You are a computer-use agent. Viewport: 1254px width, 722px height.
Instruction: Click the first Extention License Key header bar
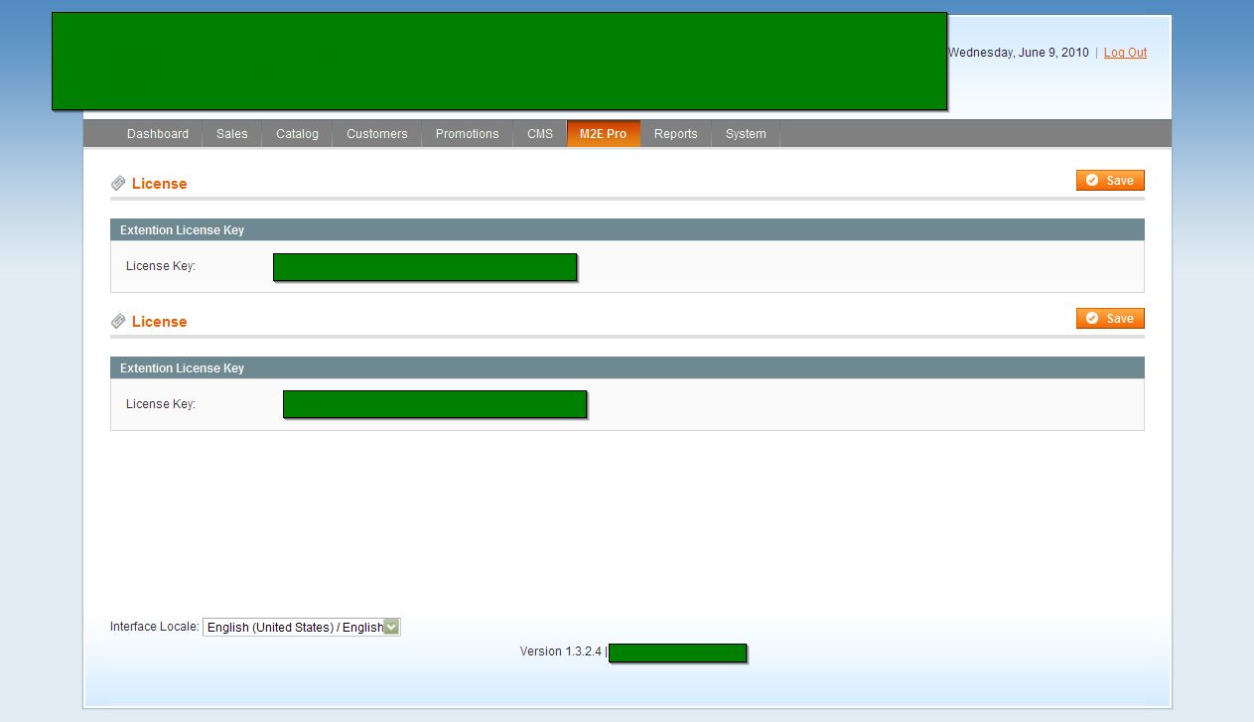[x=627, y=229]
